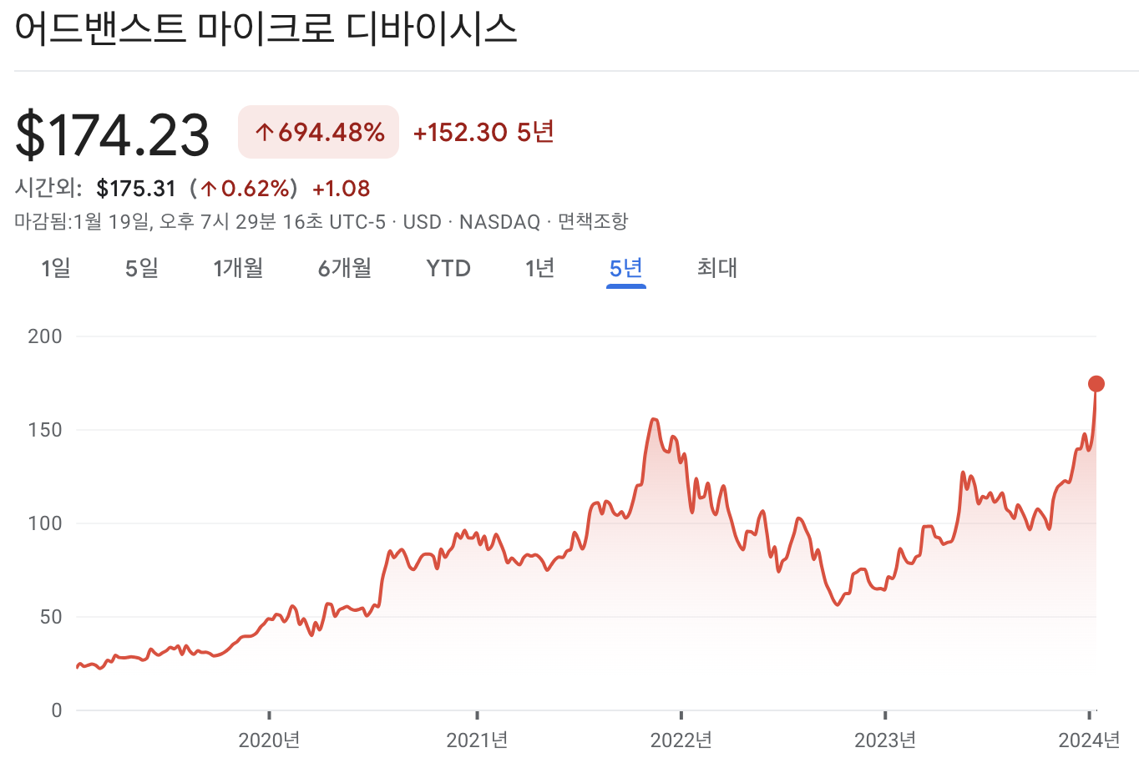
Task: Select the 6개월 time range
Action: 344,268
